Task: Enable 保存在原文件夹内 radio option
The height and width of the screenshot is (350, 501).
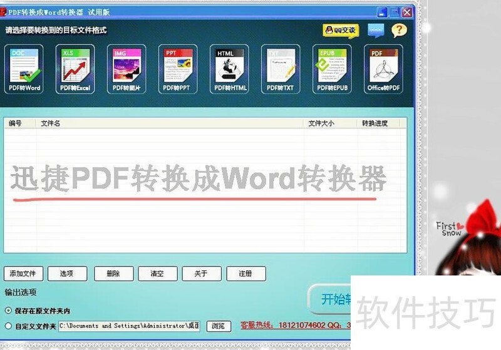Action: (x=8, y=311)
